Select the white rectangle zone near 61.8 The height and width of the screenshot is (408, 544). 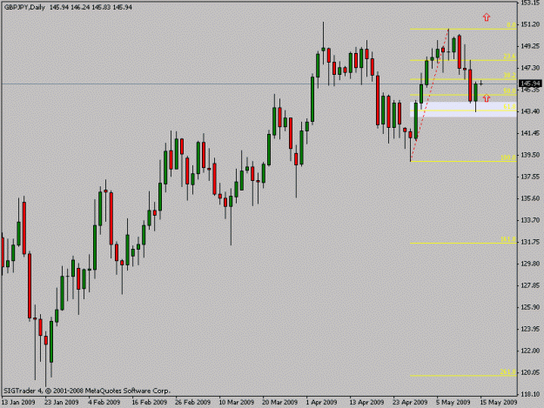(x=463, y=110)
